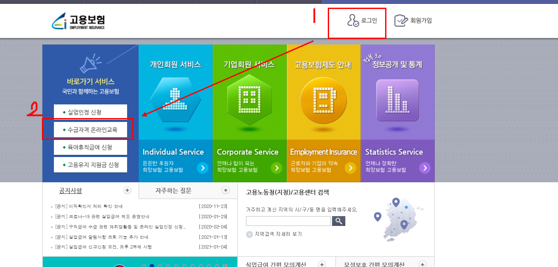Click the date 2021-01-13
The width and height of the screenshot is (558, 267).
(213, 237)
